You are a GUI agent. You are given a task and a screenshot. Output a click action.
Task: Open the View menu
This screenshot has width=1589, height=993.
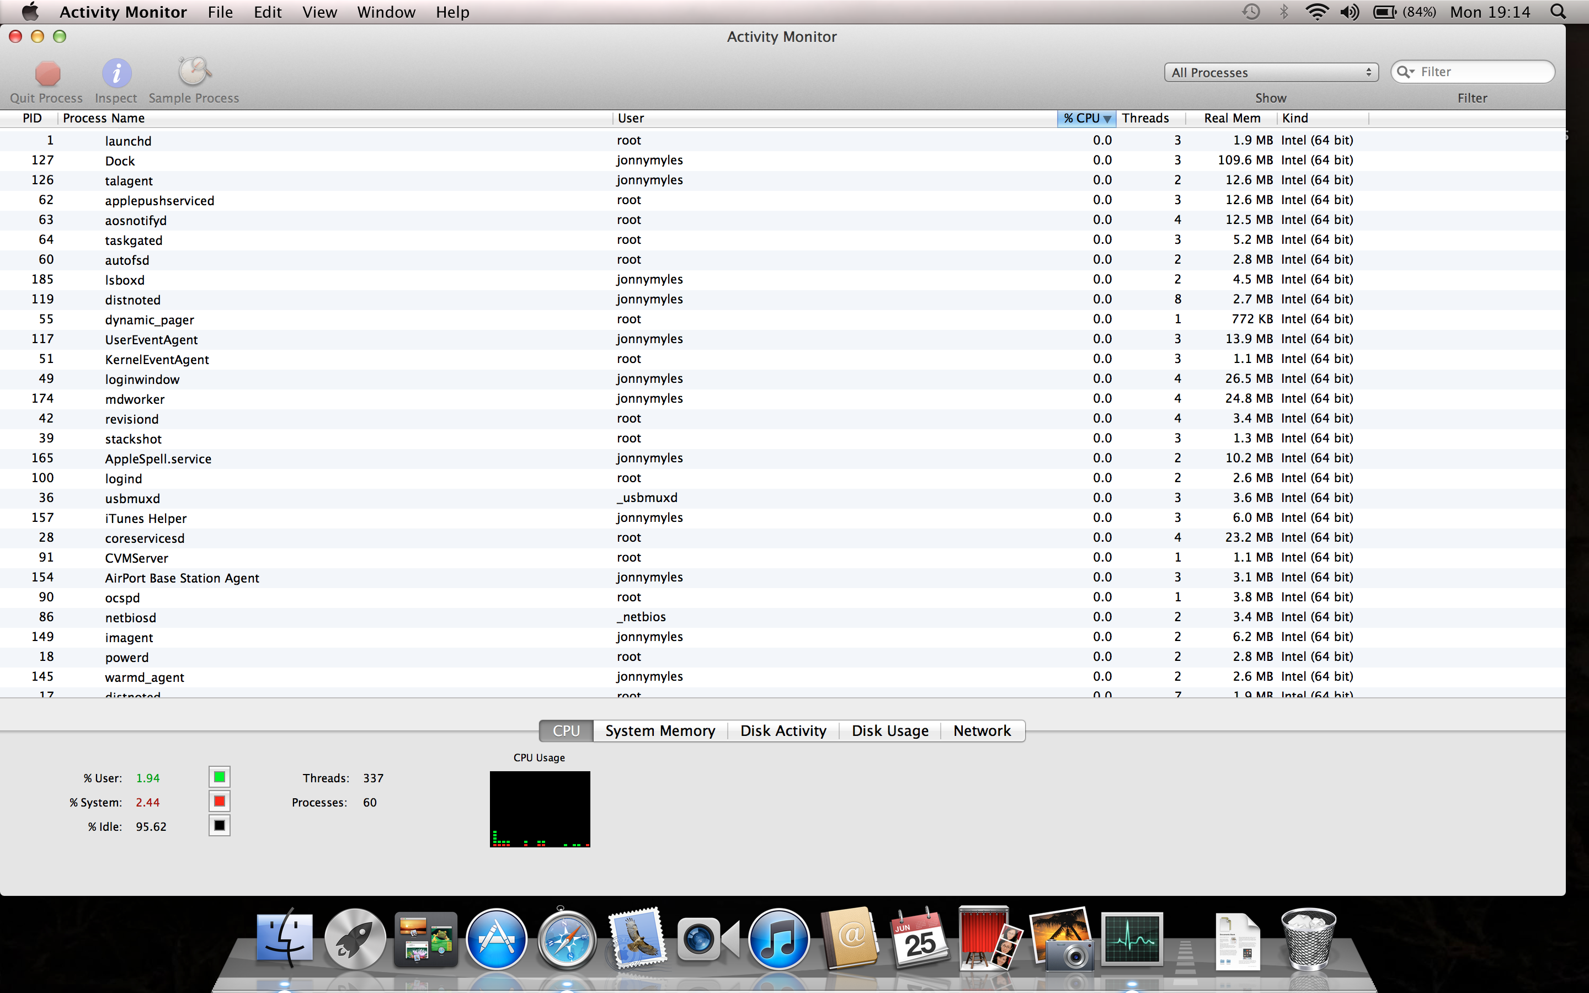coord(319,12)
